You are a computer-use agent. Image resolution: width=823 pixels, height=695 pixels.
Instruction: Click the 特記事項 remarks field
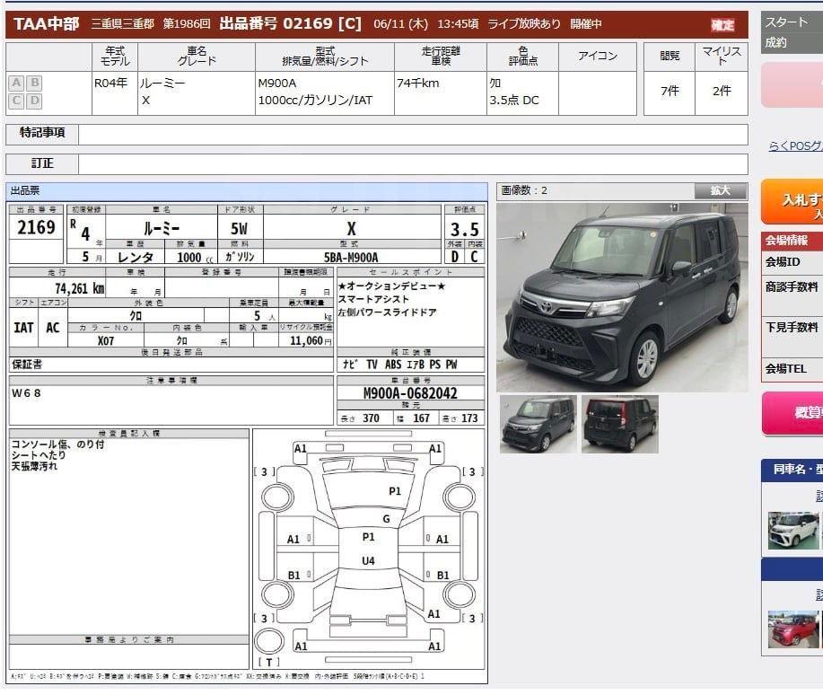[413, 135]
